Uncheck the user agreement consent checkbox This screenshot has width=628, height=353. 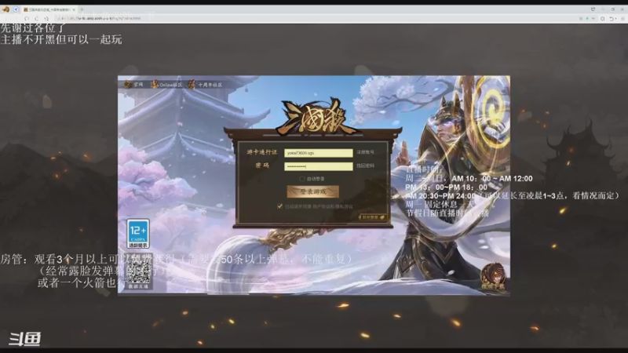279,206
